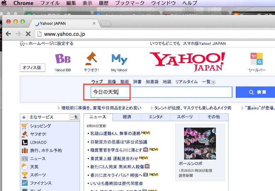
Task: Click the browser forward arrow
Action: (18, 34)
